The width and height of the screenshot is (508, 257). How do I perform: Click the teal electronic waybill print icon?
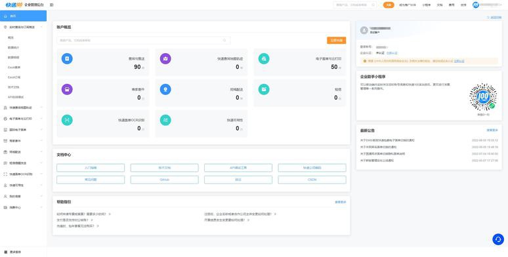point(264,58)
